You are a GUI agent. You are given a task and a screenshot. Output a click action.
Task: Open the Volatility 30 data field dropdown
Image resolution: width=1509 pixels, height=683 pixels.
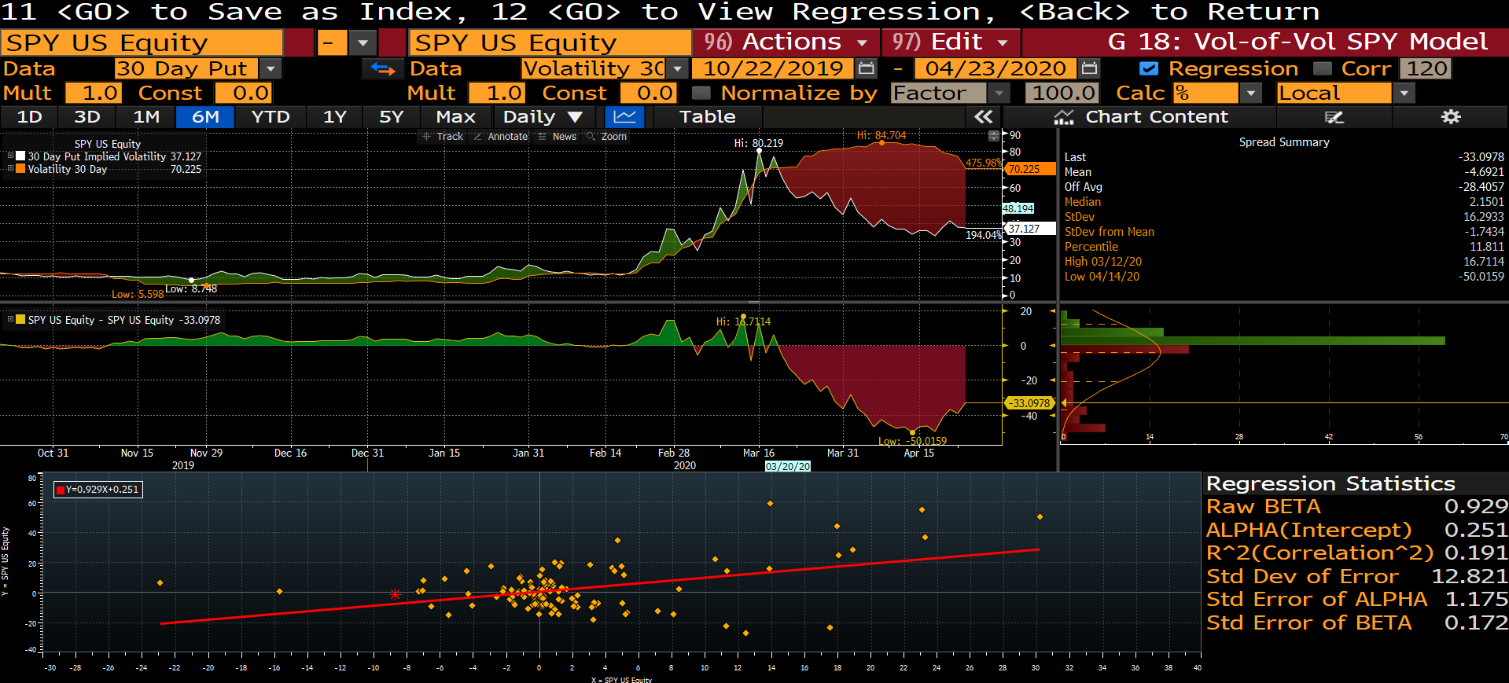(677, 69)
